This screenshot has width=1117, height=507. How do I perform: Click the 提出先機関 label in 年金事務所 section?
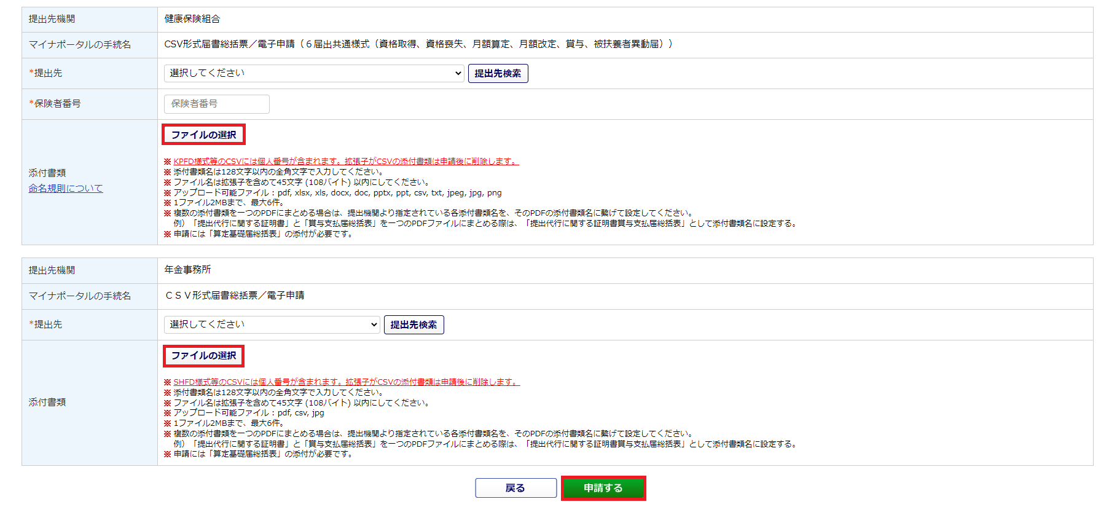[52, 270]
